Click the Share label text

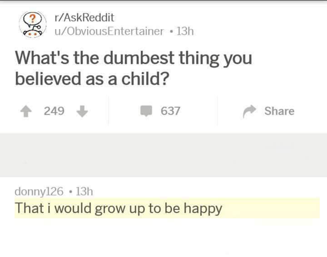279,111
